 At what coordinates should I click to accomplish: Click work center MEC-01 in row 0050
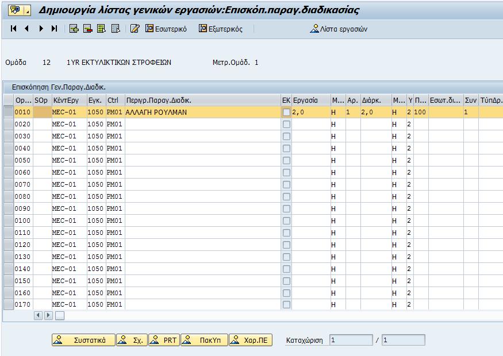click(x=70, y=160)
